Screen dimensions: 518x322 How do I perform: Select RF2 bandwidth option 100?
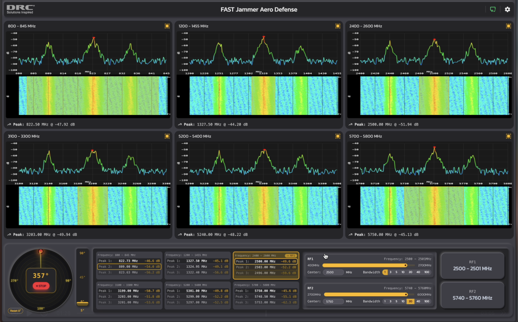click(x=427, y=301)
